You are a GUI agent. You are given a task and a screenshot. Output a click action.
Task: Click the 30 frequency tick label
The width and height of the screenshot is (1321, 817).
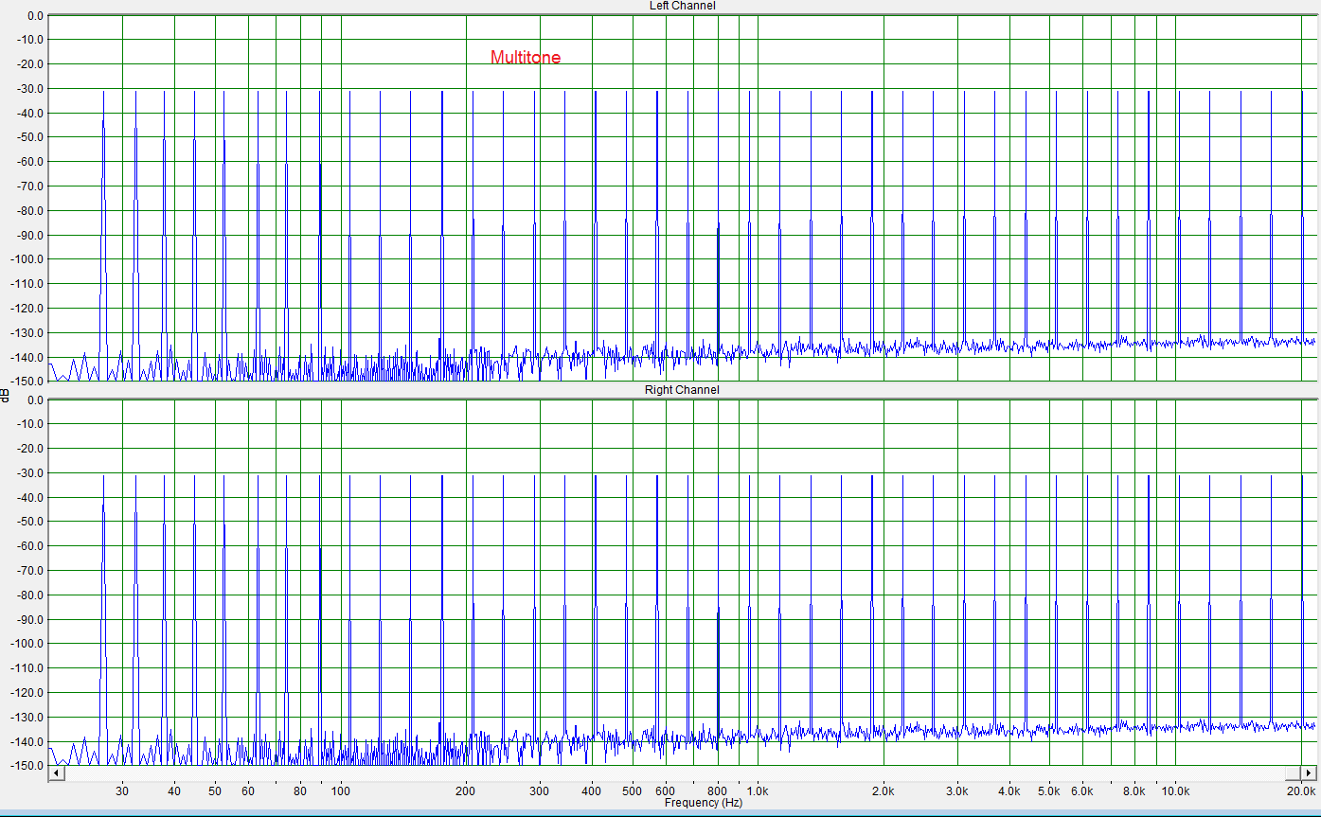122,790
